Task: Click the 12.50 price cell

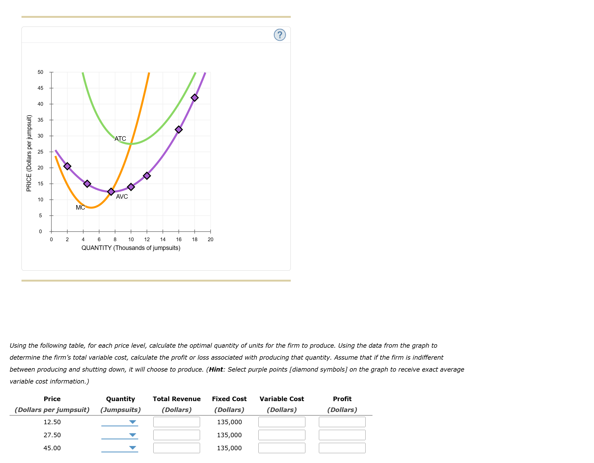Action: coord(52,422)
